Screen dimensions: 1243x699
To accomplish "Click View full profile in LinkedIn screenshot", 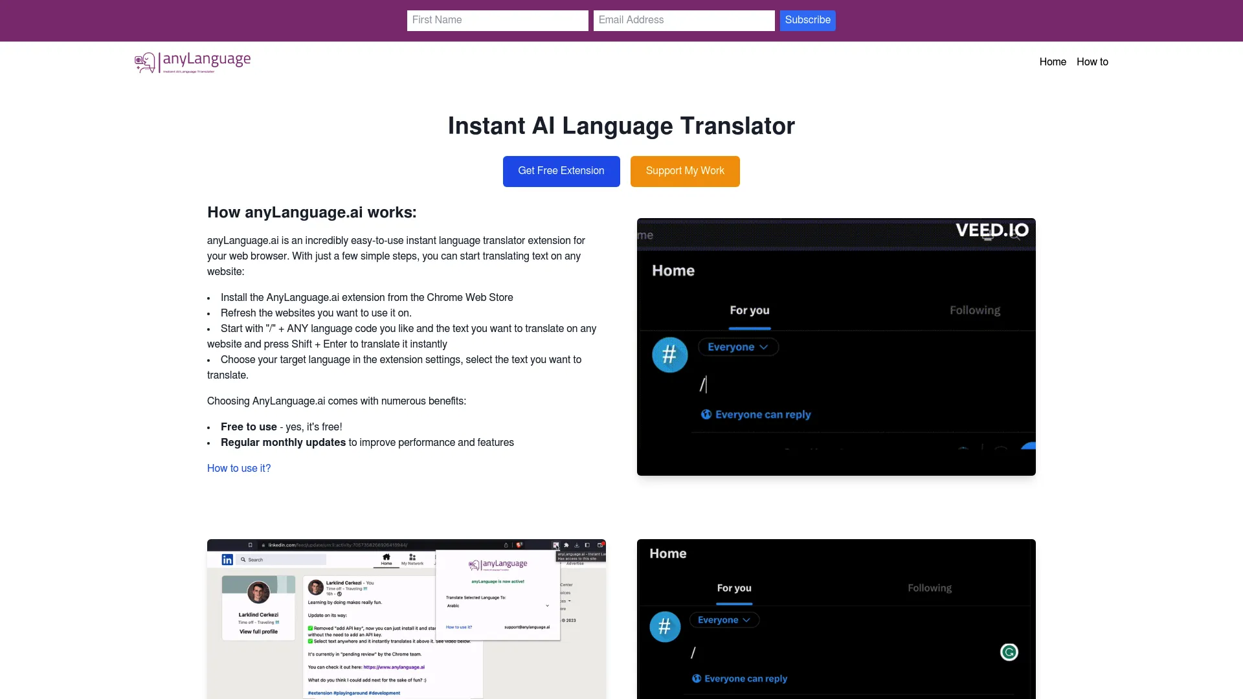I will 258,632.
